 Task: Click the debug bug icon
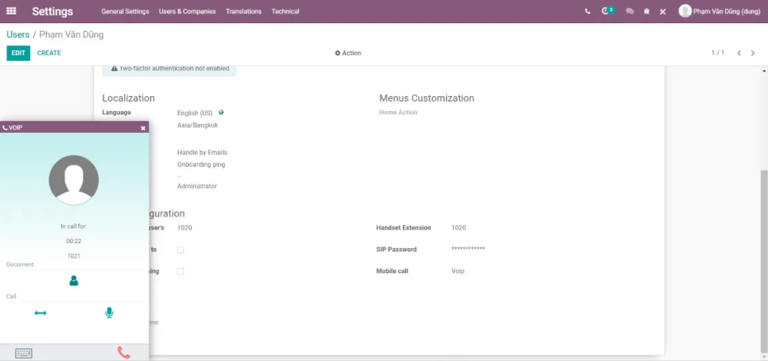647,12
